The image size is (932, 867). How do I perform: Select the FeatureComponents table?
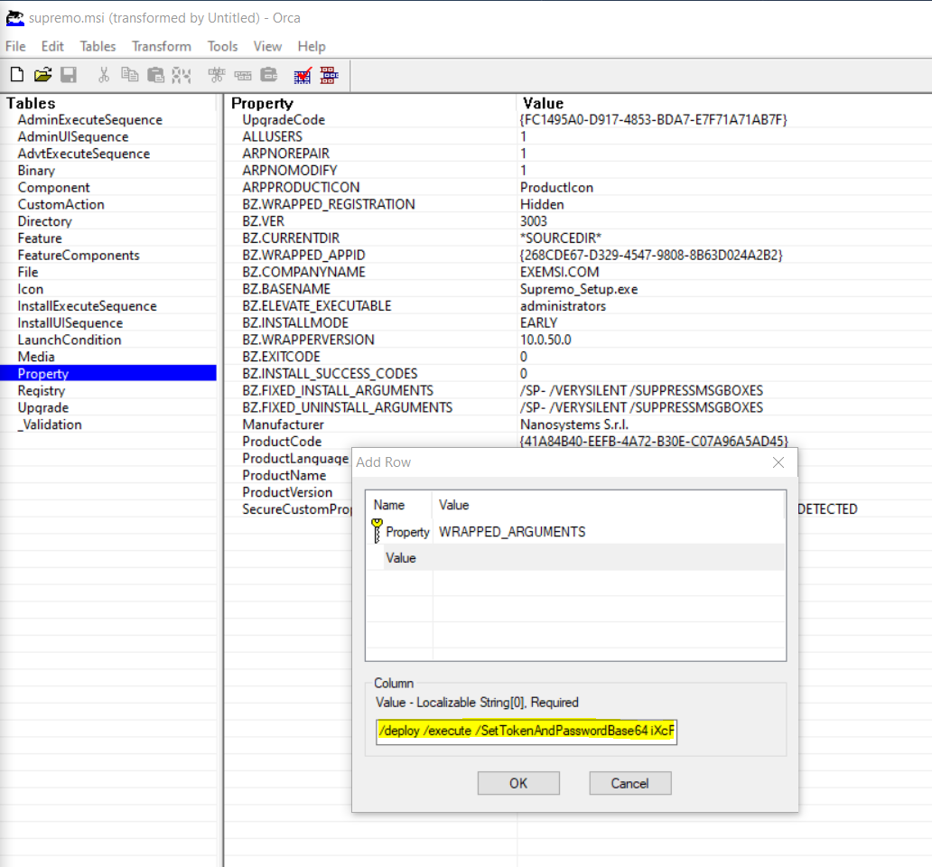(79, 255)
